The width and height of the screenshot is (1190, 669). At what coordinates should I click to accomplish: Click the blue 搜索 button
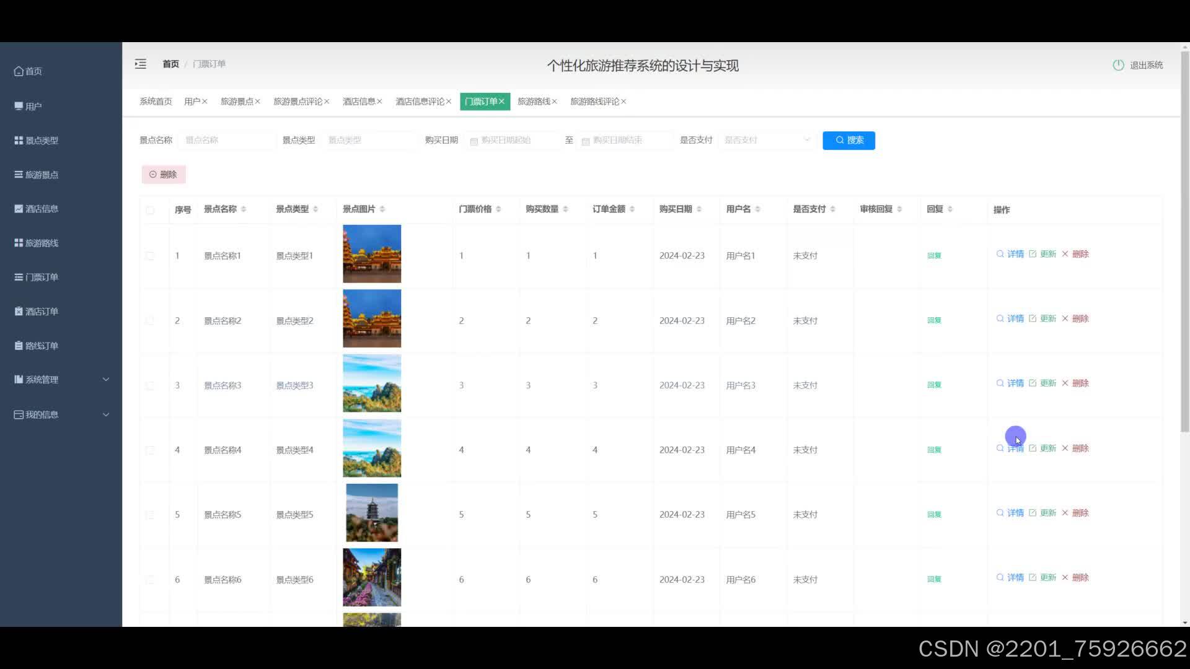pyautogui.click(x=848, y=141)
